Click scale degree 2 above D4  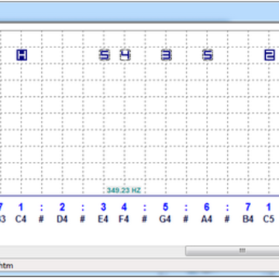pyautogui.click(x=62, y=207)
